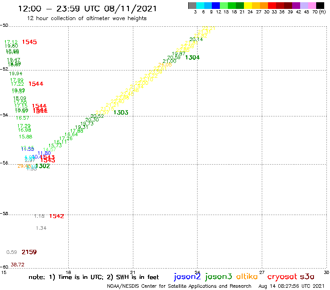The image size is (330, 290).
Task: Select the yellow swatch in the height legend
Action: click(x=248, y=5)
